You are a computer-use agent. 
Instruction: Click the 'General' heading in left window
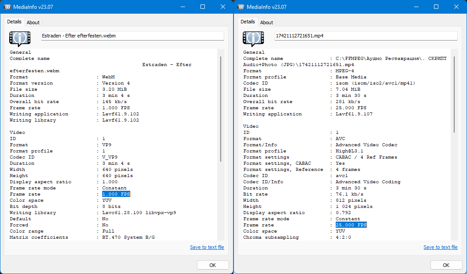[x=20, y=52]
